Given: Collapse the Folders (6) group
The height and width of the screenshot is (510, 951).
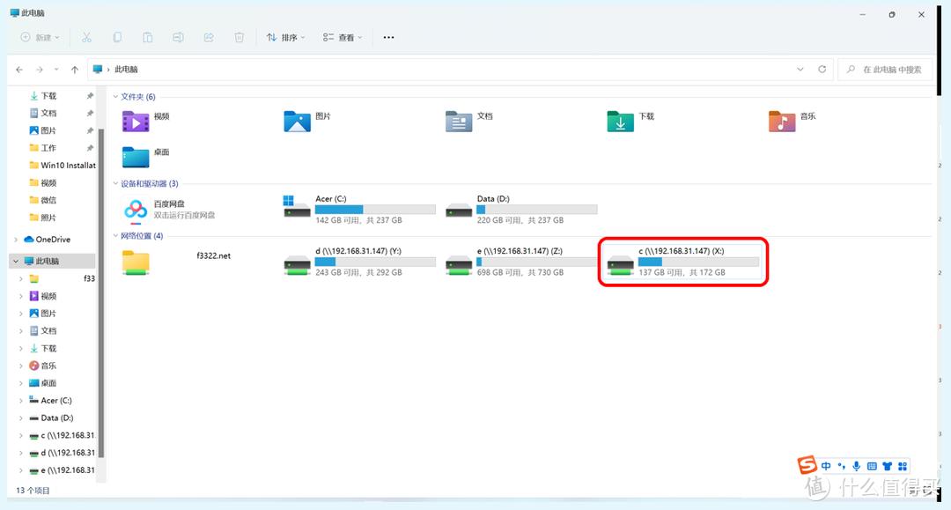Looking at the screenshot, I should pyautogui.click(x=115, y=96).
